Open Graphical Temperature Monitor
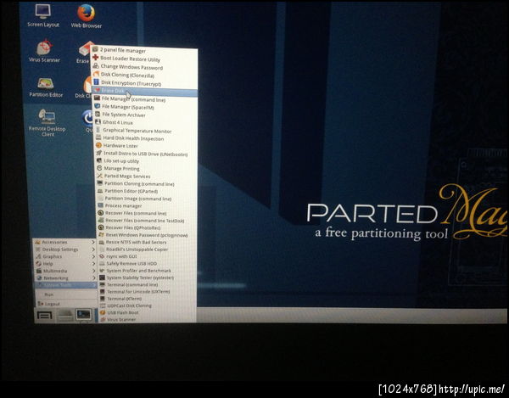 145,131
